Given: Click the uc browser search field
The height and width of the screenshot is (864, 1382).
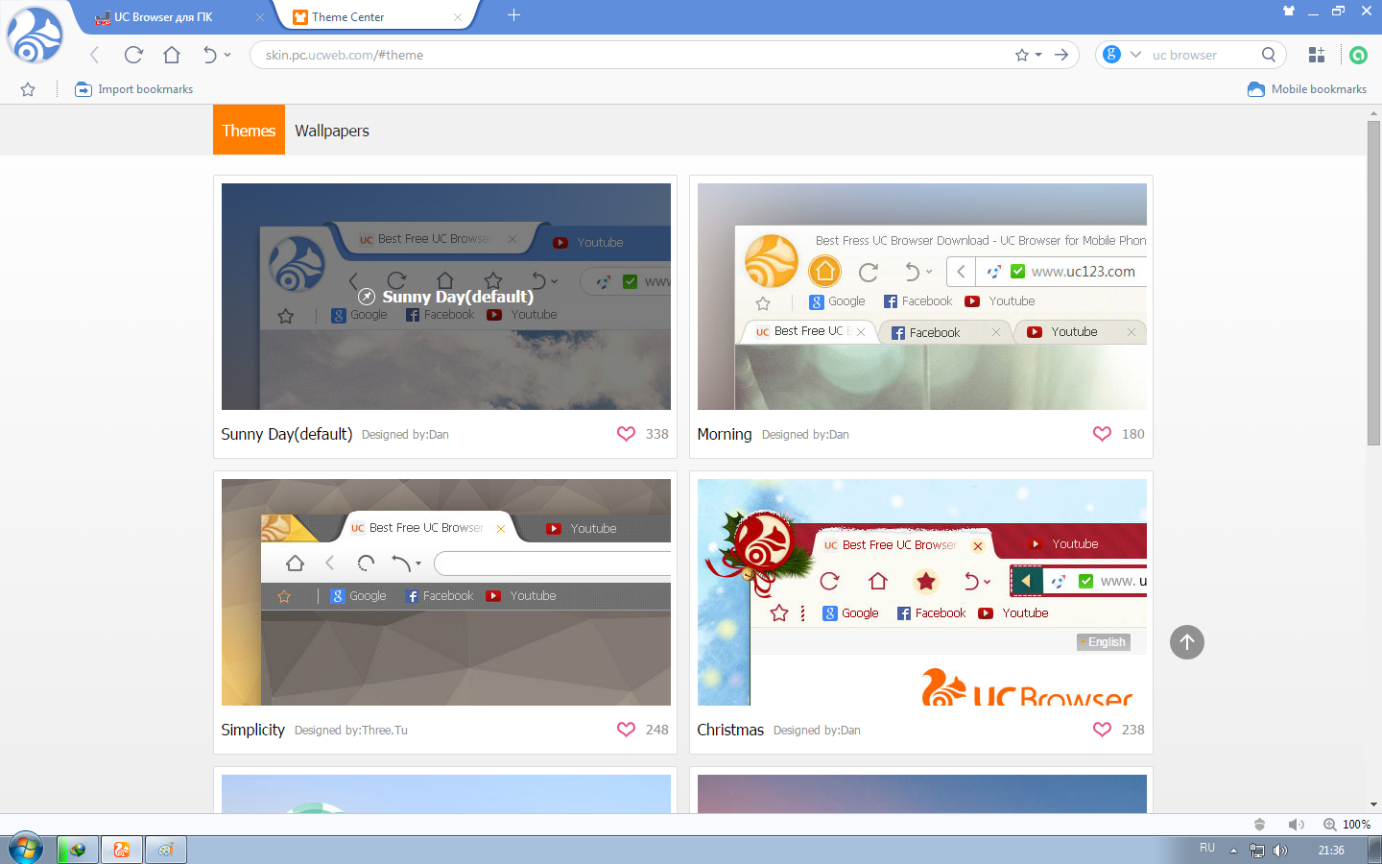Looking at the screenshot, I should click(x=1200, y=55).
